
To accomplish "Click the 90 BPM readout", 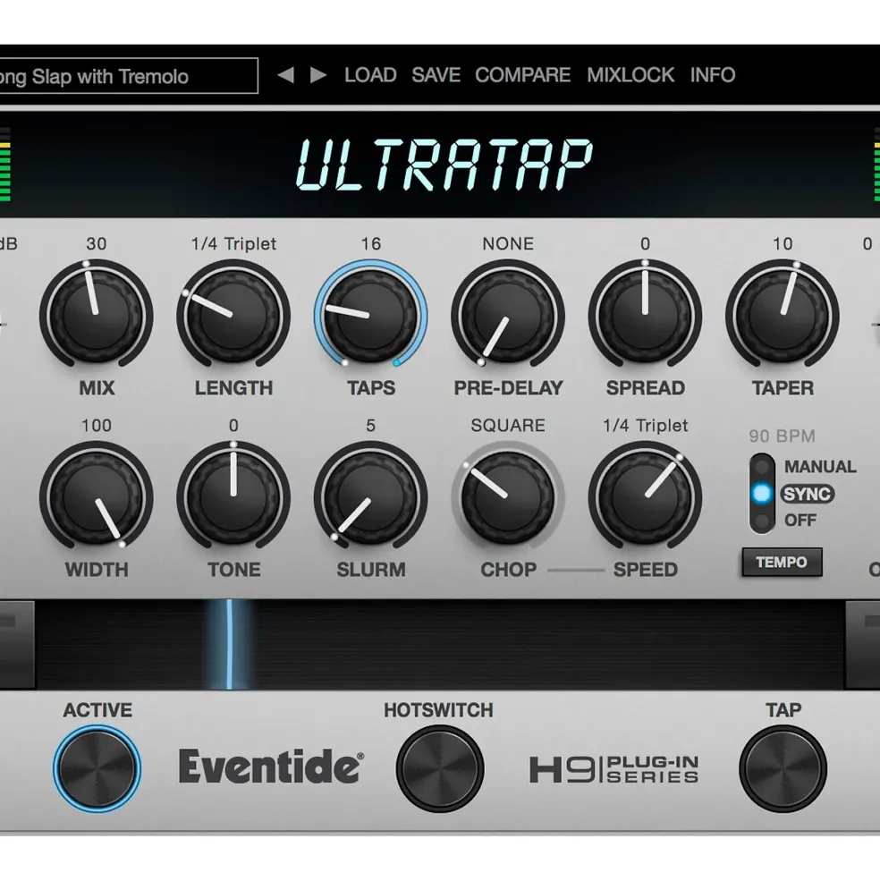I will [x=782, y=436].
